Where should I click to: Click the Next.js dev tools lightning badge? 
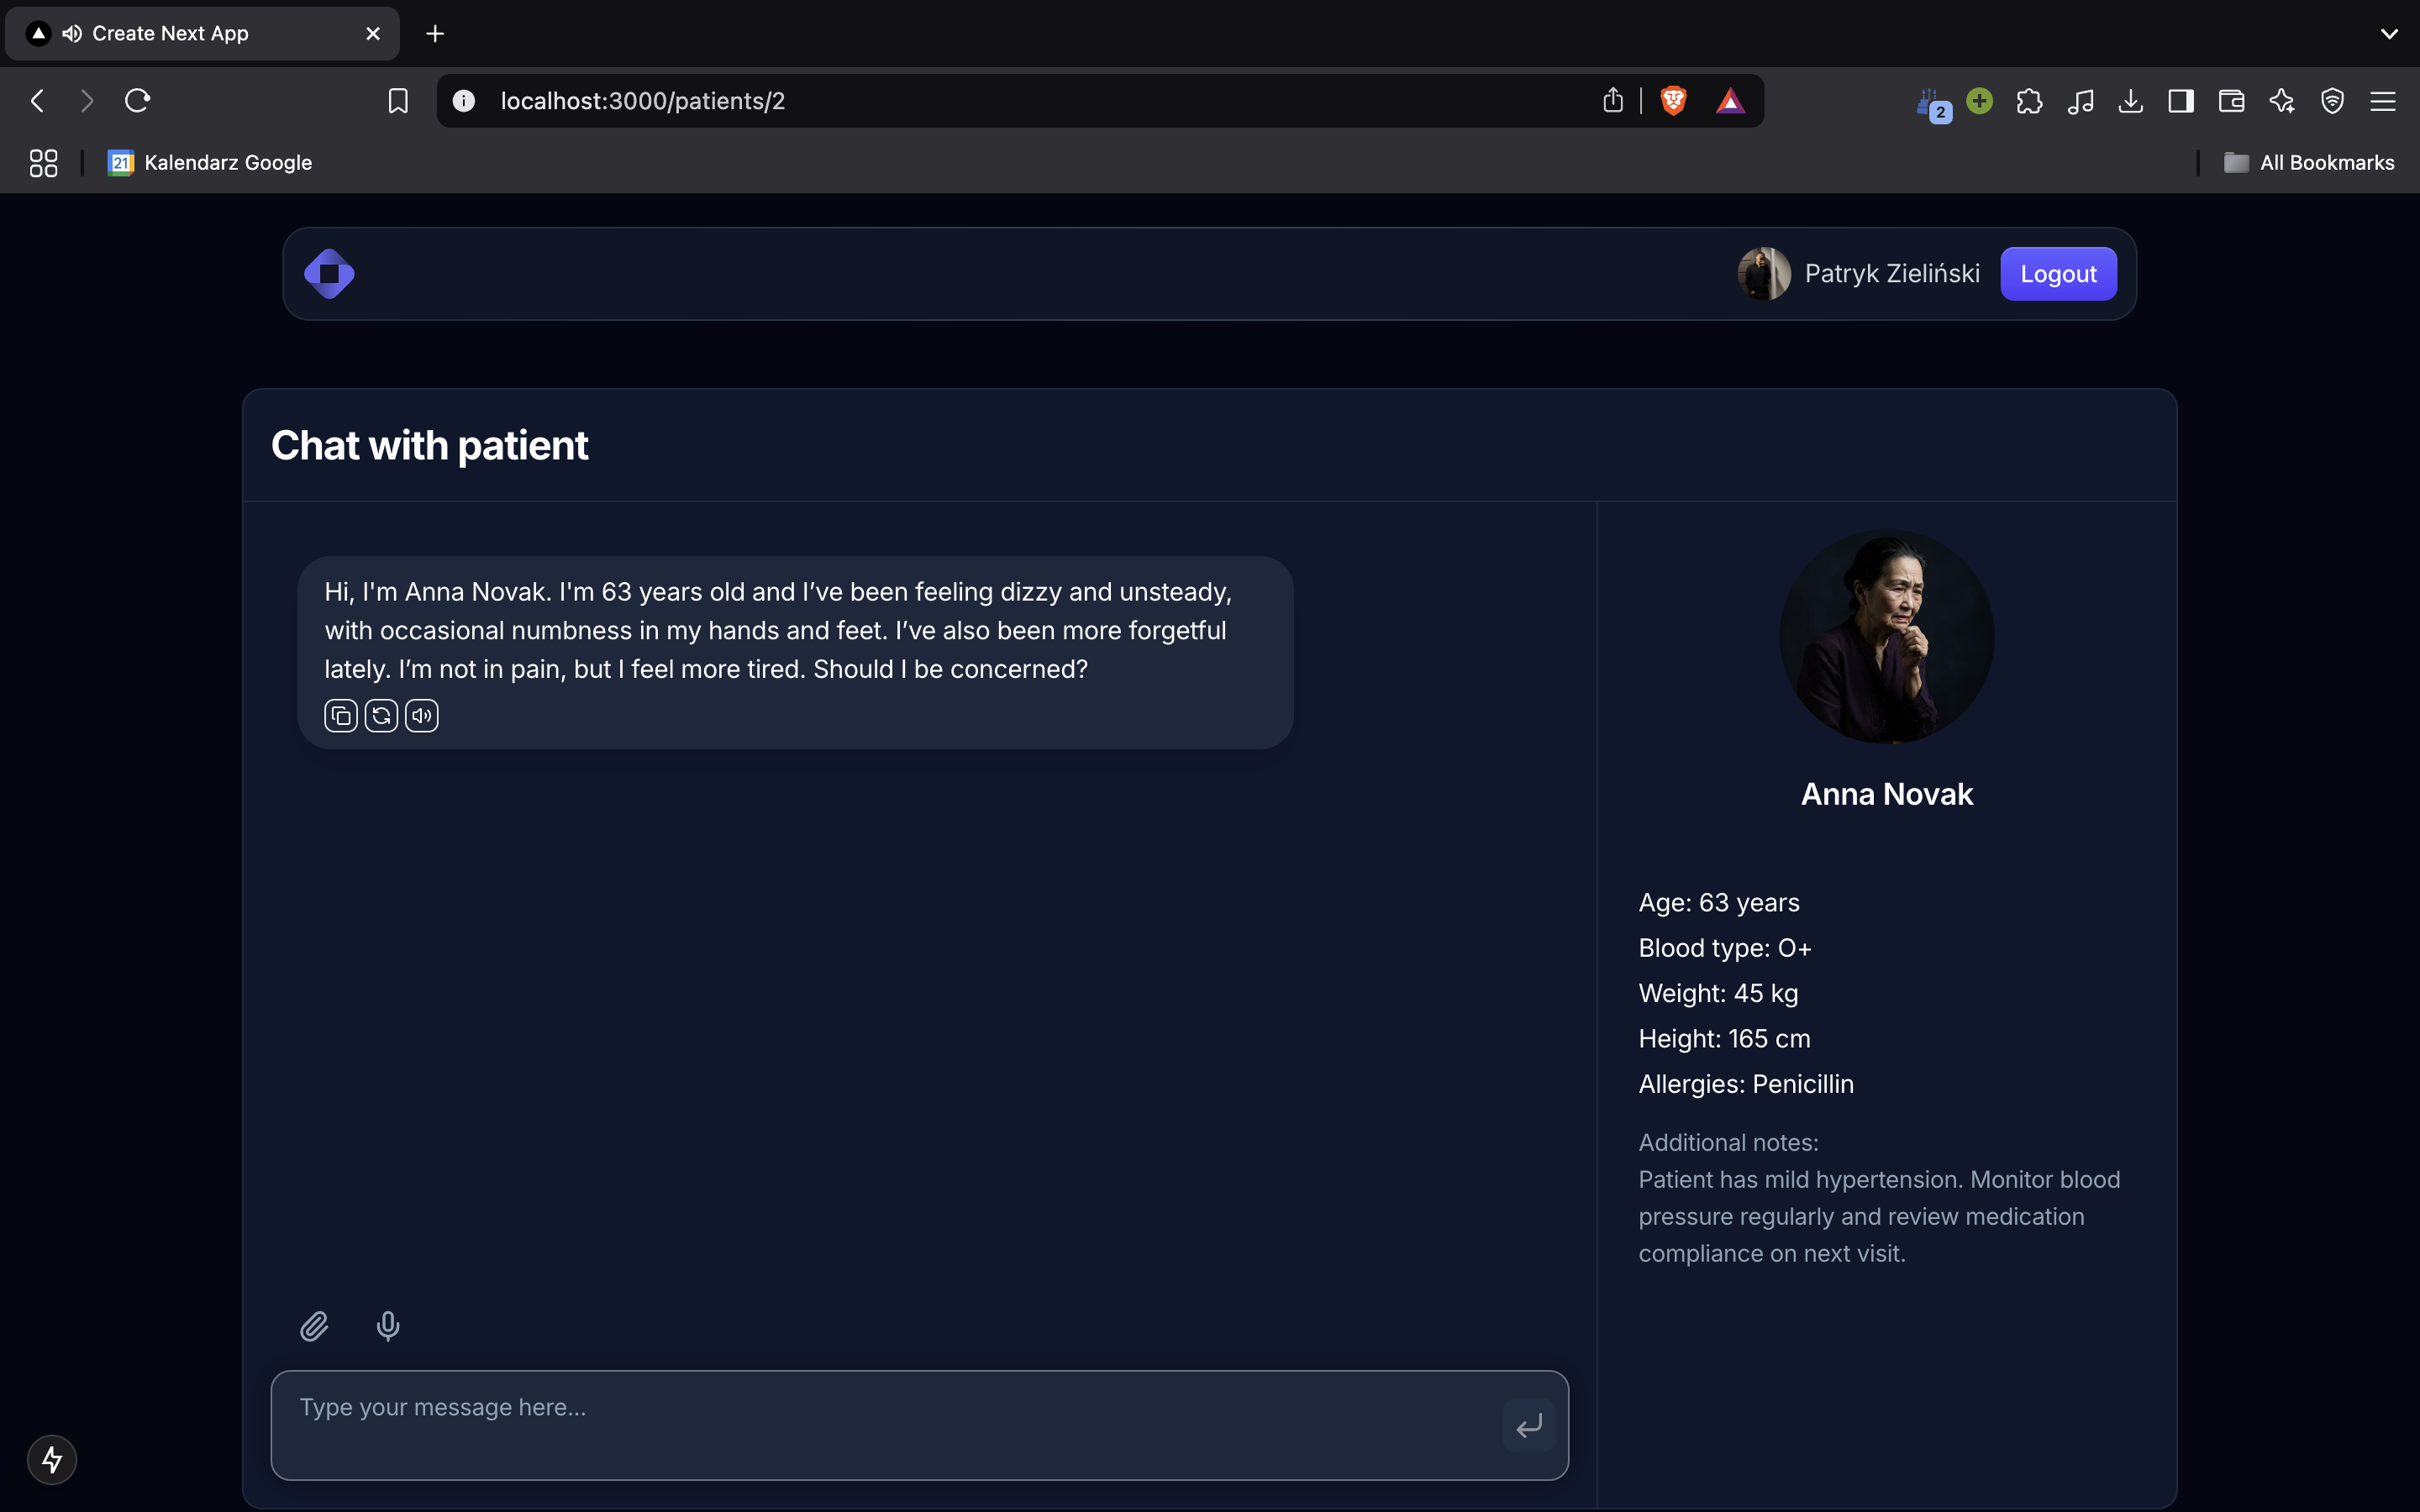(52, 1460)
